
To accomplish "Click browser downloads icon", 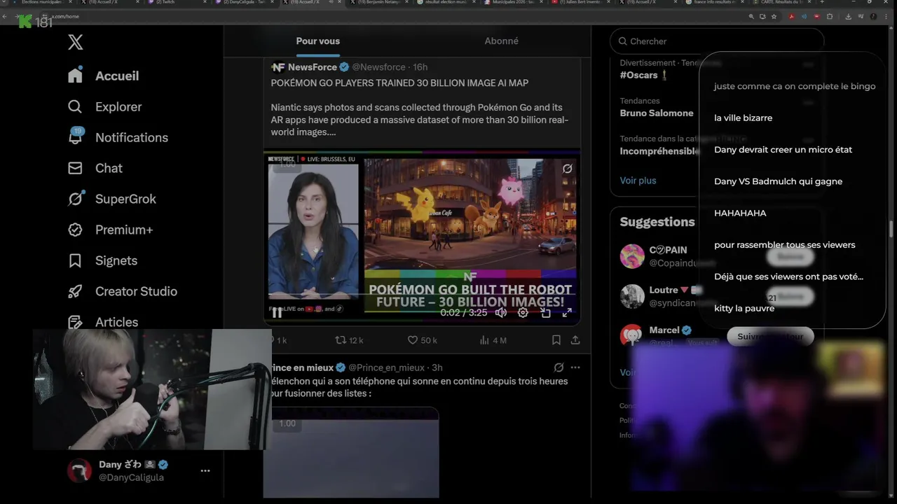I will (x=849, y=16).
